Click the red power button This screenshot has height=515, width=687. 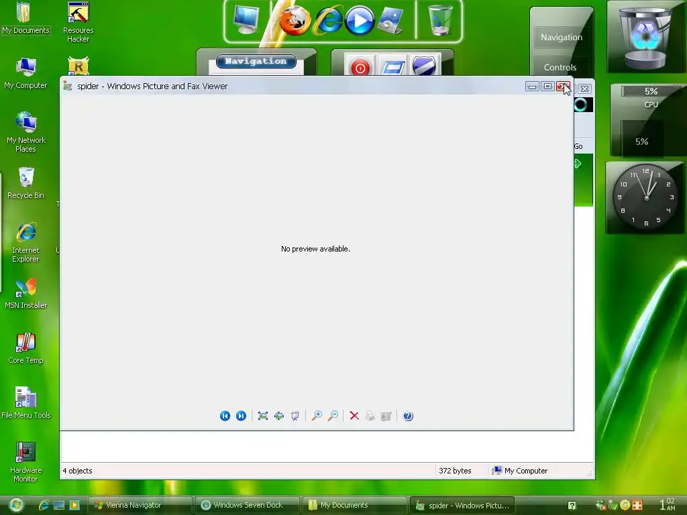(x=360, y=68)
